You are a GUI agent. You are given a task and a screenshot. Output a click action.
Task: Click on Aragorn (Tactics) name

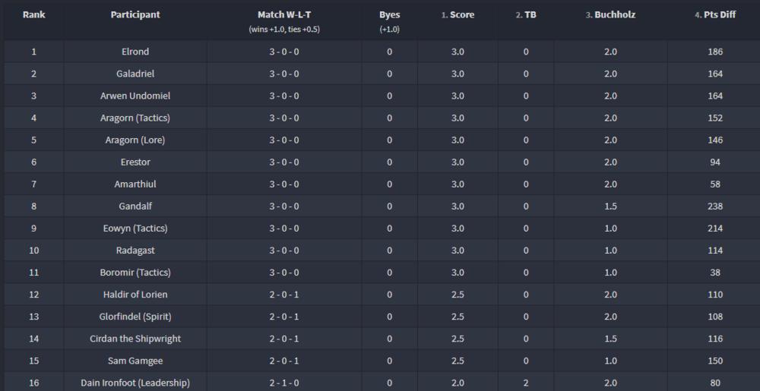pos(135,118)
